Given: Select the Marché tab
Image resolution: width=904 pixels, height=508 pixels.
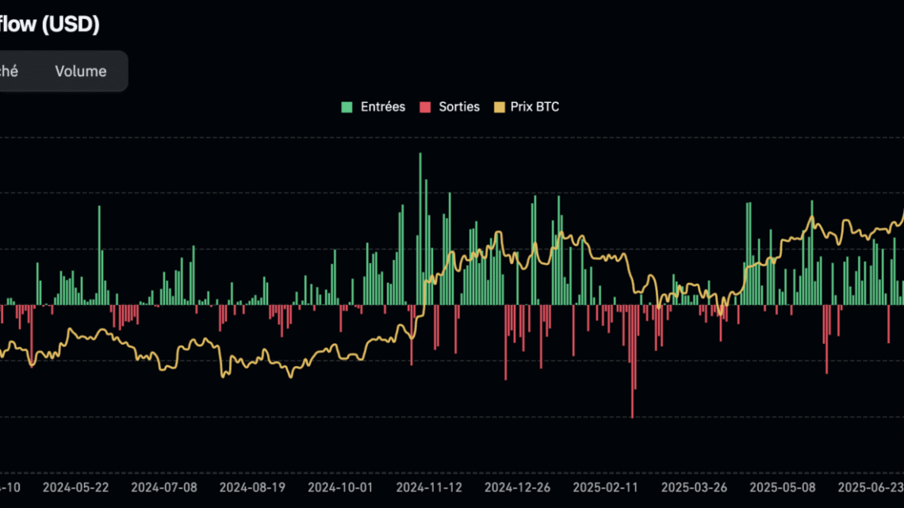Looking at the screenshot, I should click(10, 71).
